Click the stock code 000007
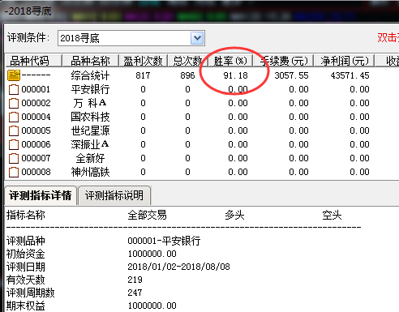This screenshot has width=399, height=312. [x=36, y=158]
